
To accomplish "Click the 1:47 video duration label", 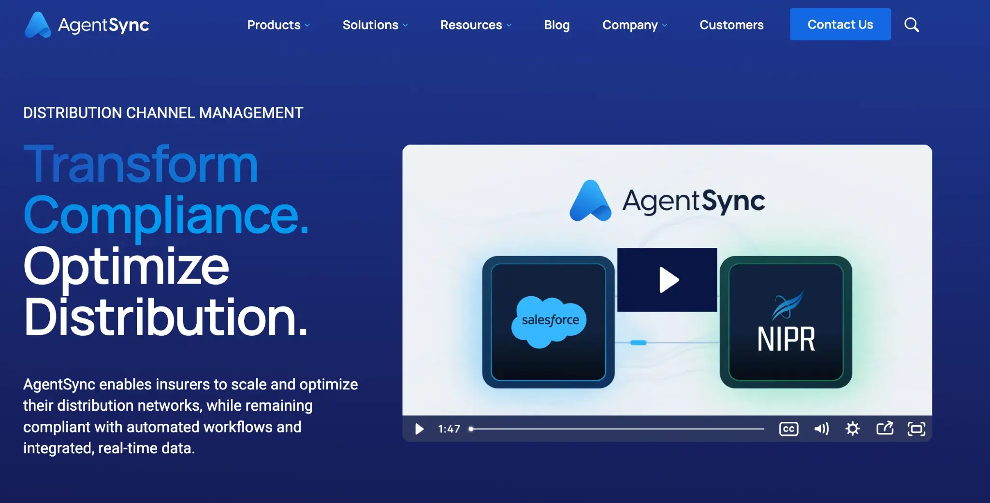I will [449, 429].
